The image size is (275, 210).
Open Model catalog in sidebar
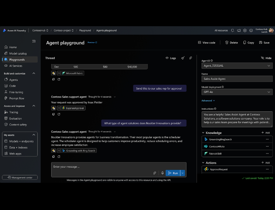(x=20, y=54)
